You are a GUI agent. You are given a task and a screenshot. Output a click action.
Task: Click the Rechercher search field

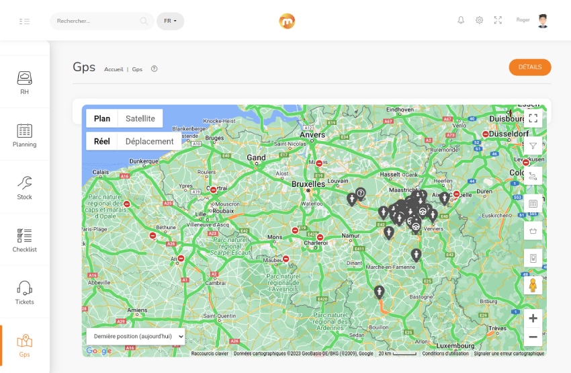tap(96, 21)
